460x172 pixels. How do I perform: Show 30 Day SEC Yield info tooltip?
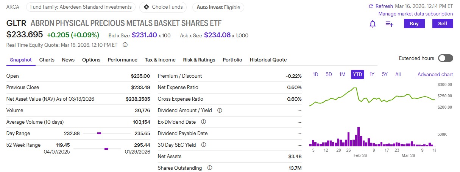point(203,145)
